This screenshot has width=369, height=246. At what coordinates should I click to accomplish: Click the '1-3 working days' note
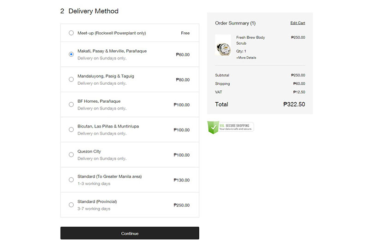tap(94, 183)
